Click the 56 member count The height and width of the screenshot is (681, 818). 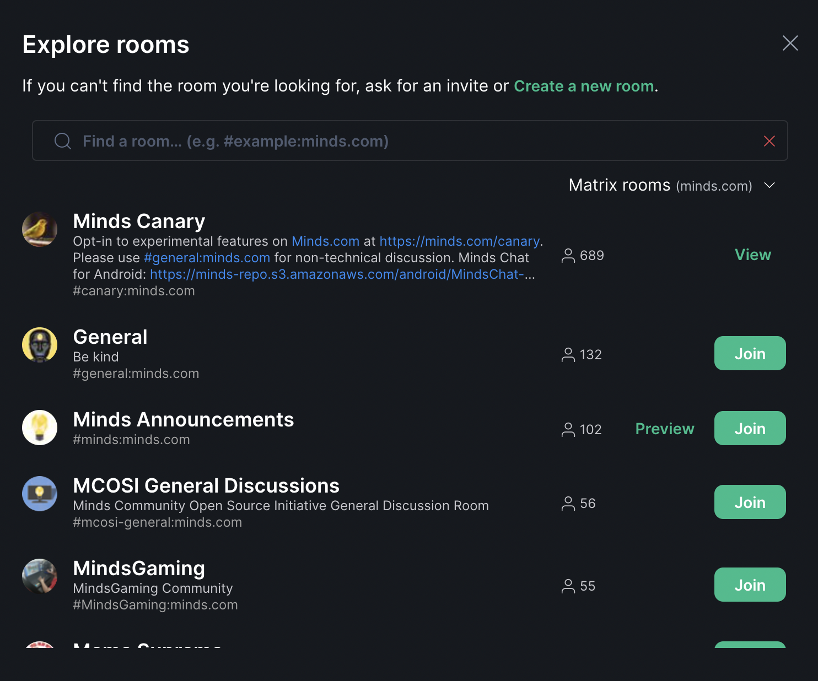[588, 504]
